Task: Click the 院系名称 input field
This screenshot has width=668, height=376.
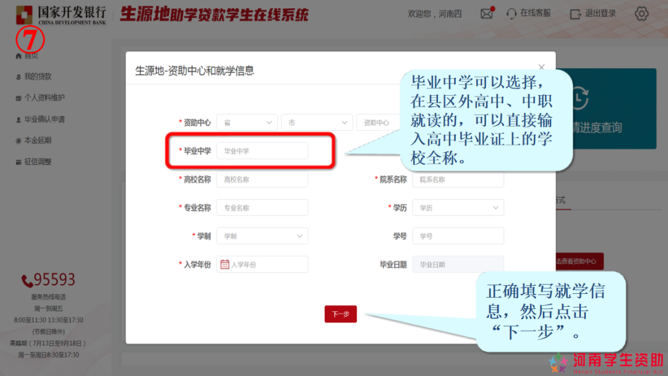Action: pos(458,179)
